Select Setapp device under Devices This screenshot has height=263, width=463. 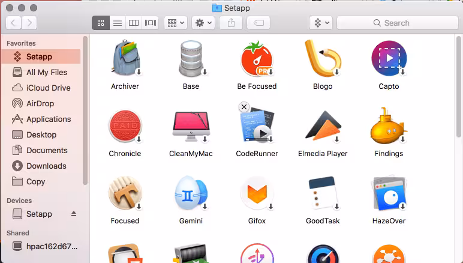coord(39,214)
